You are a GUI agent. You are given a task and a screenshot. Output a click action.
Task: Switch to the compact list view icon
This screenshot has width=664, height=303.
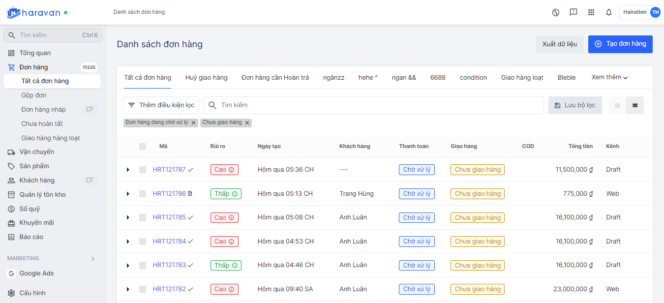tap(617, 105)
